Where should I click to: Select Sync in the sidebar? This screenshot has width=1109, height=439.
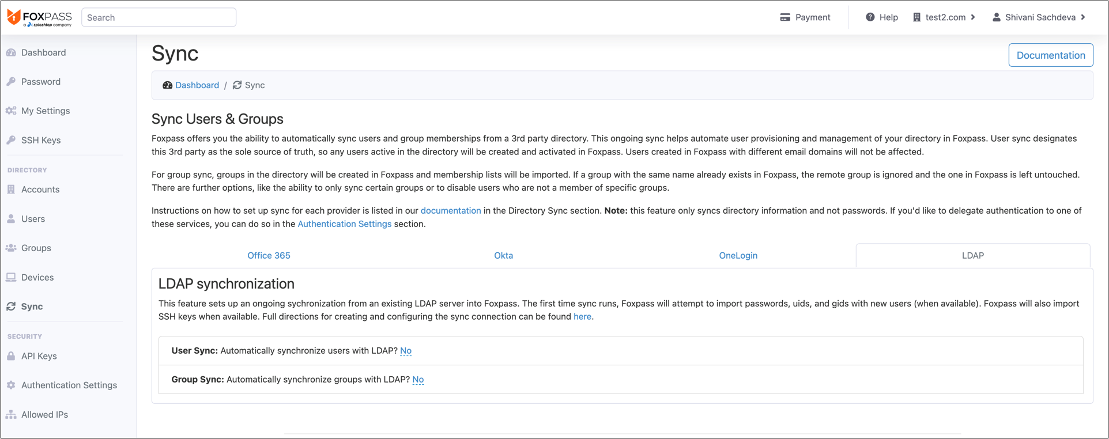pyautogui.click(x=32, y=306)
